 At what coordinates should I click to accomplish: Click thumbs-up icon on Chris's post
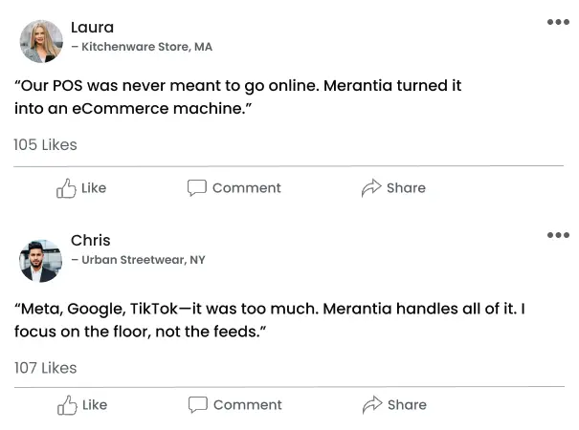[x=67, y=405]
